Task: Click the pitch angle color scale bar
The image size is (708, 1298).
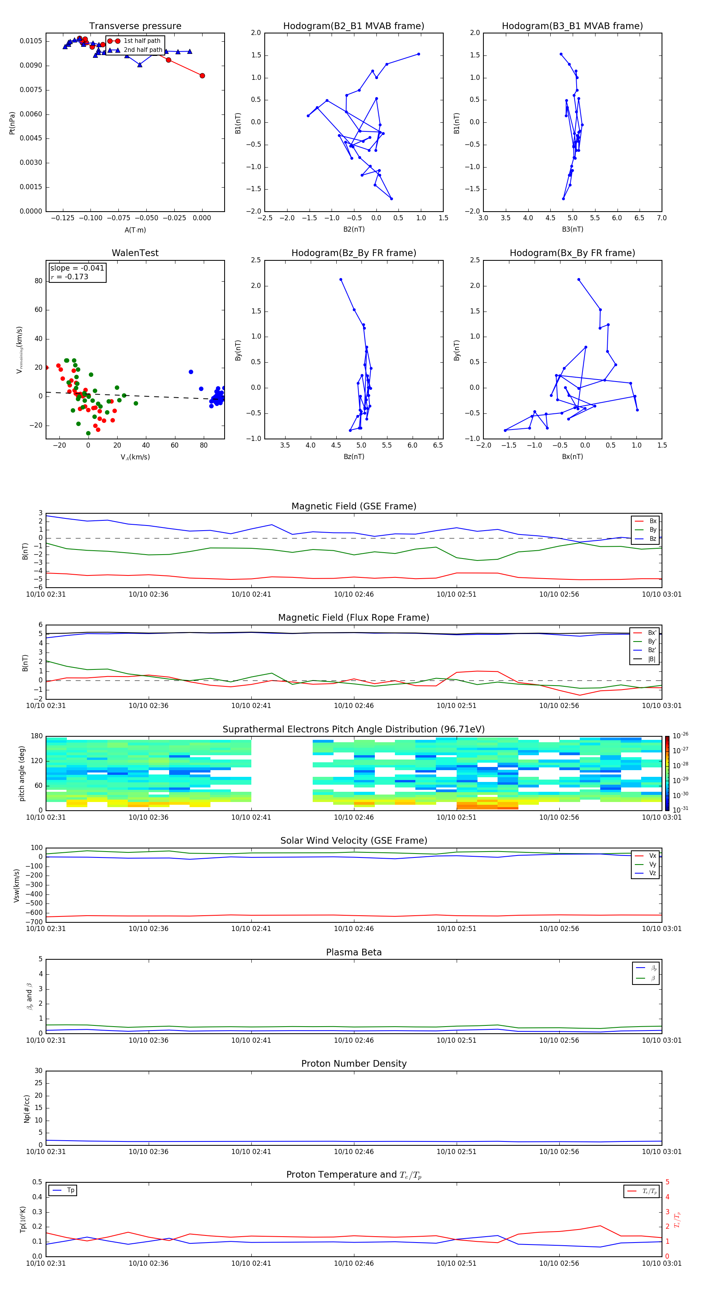Action: pos(667,773)
